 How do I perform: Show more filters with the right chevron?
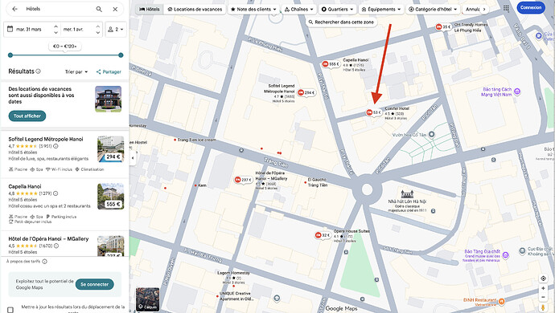[x=484, y=9]
